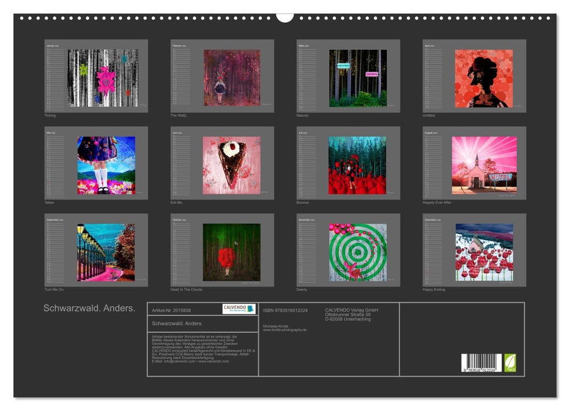This screenshot has width=570, height=411.
Task: Open the 'Happily Ever After.' chapel image
Action: pos(484,165)
